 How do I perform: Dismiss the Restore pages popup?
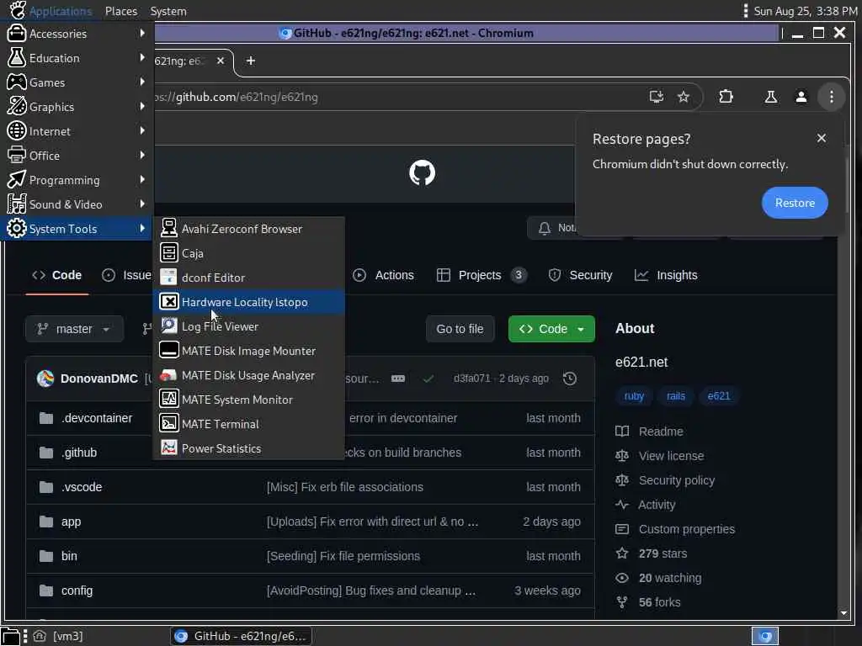(822, 138)
